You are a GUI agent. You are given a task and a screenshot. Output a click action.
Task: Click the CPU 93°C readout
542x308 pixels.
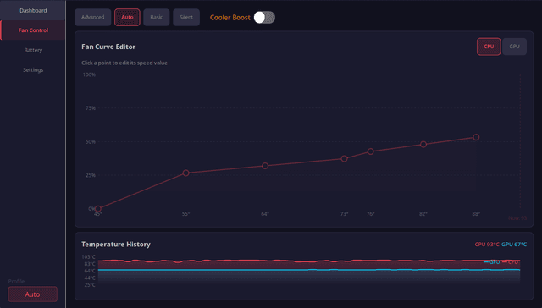(x=487, y=245)
